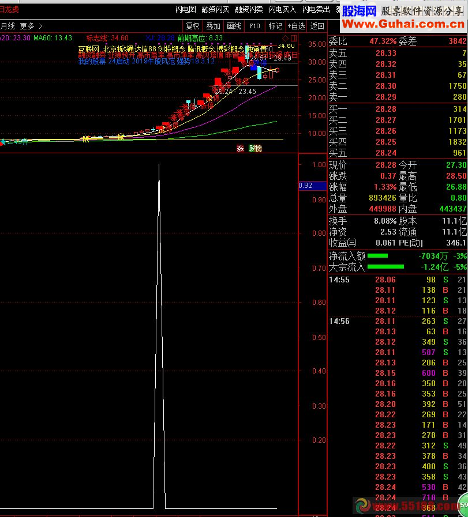Click the 换手 8.08% value

pyautogui.click(x=385, y=221)
